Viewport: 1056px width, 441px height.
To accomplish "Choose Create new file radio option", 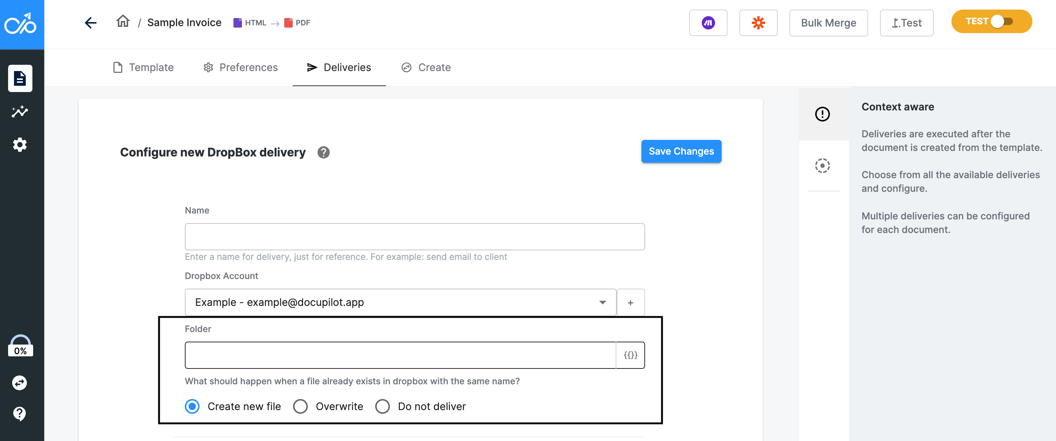I will 192,406.
